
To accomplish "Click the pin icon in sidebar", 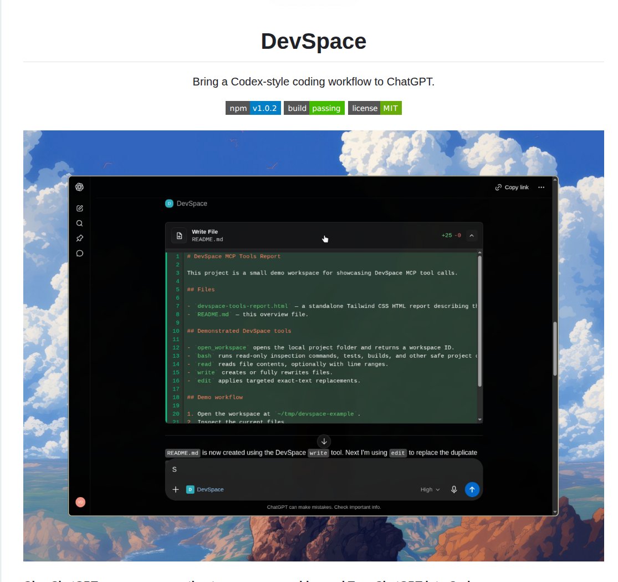I will [80, 239].
